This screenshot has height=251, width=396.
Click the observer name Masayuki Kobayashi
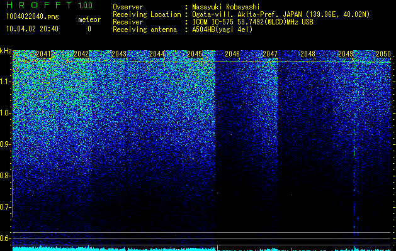[x=226, y=7]
